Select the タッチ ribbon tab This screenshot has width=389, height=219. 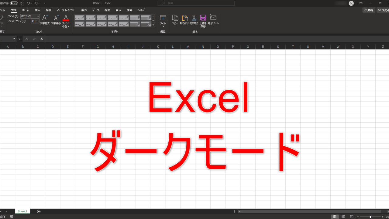tap(14, 10)
